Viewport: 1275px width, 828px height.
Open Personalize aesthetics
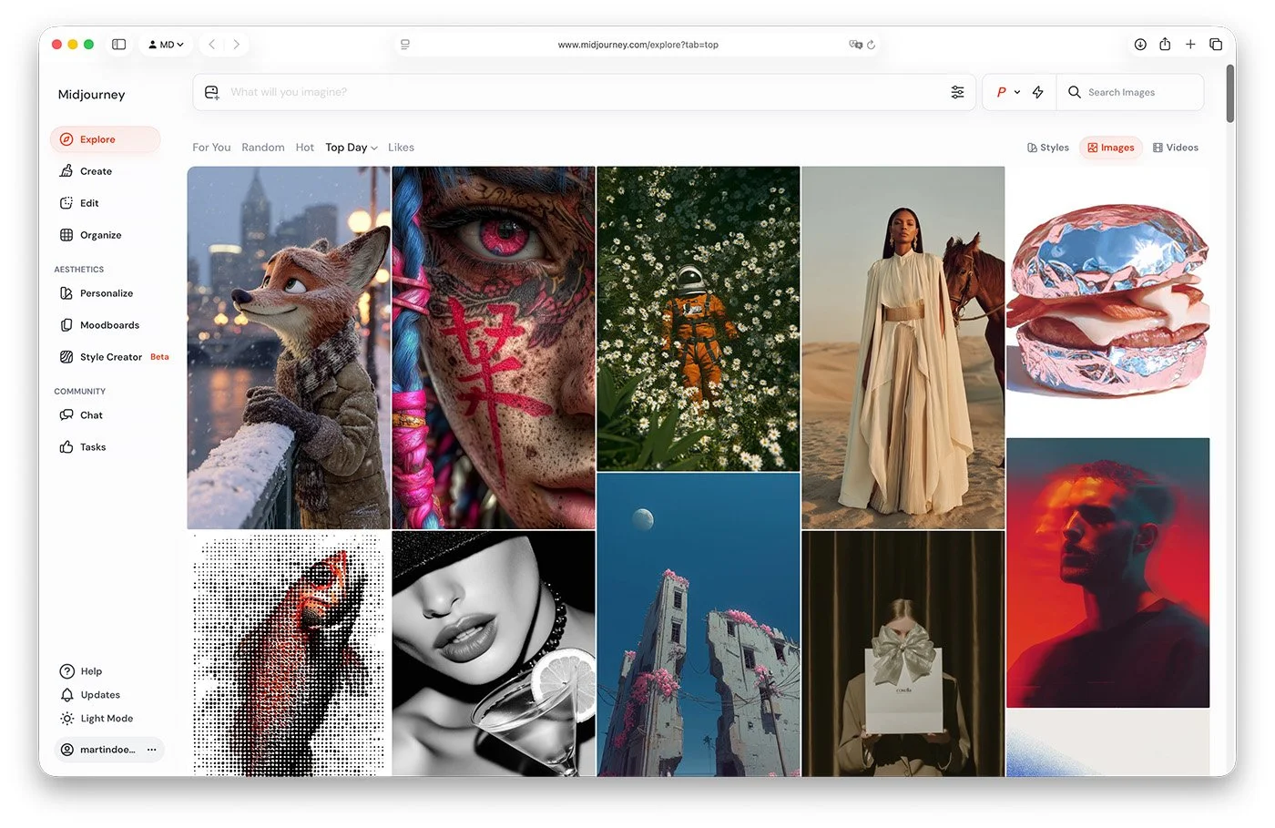[97, 293]
